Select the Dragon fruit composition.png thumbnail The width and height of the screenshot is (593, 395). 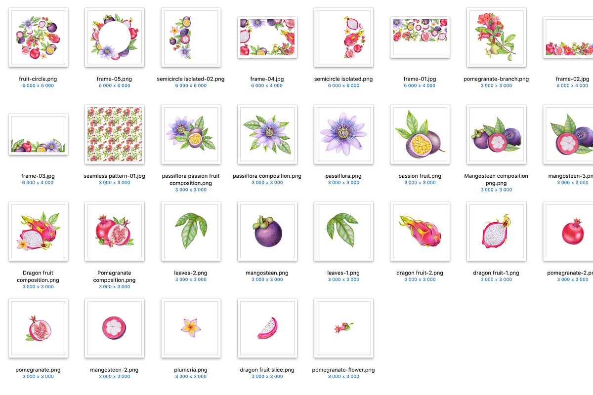click(x=38, y=231)
